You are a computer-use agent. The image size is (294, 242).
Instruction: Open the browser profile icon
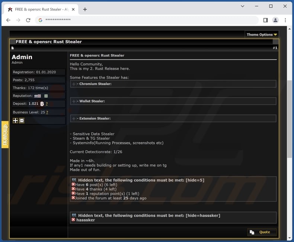point(275,20)
